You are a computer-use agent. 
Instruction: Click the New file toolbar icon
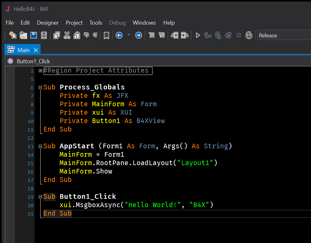tap(13, 35)
